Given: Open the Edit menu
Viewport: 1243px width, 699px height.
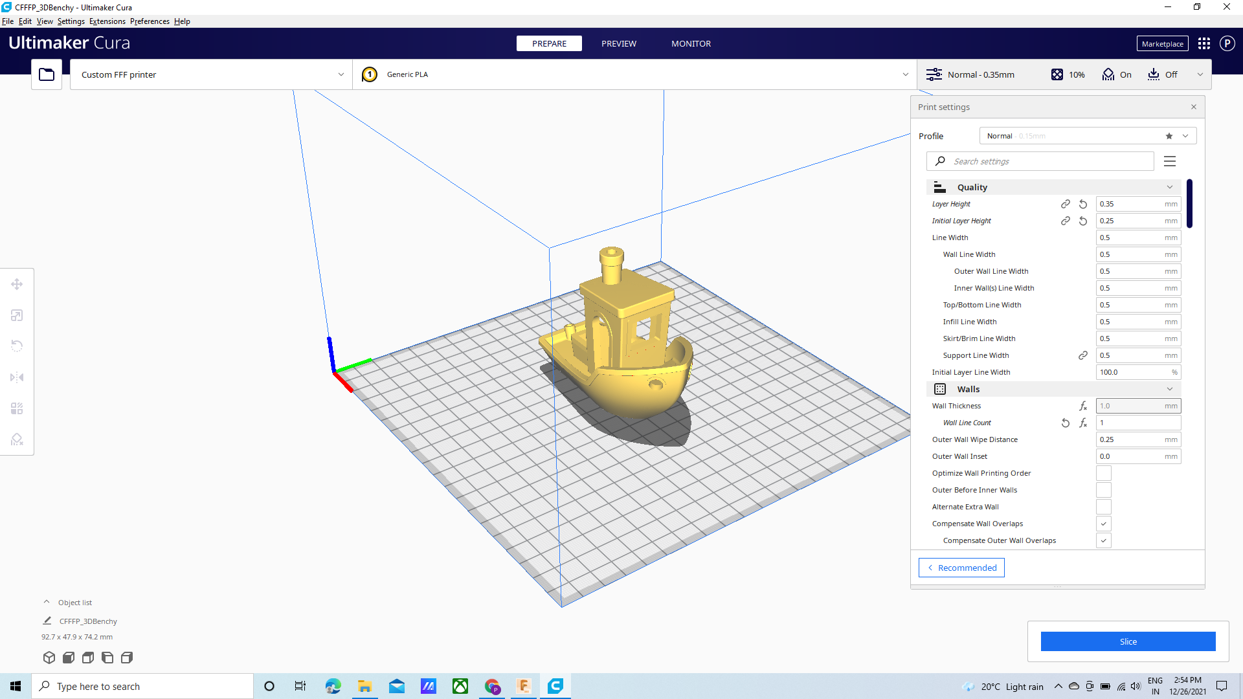Looking at the screenshot, I should (x=25, y=21).
